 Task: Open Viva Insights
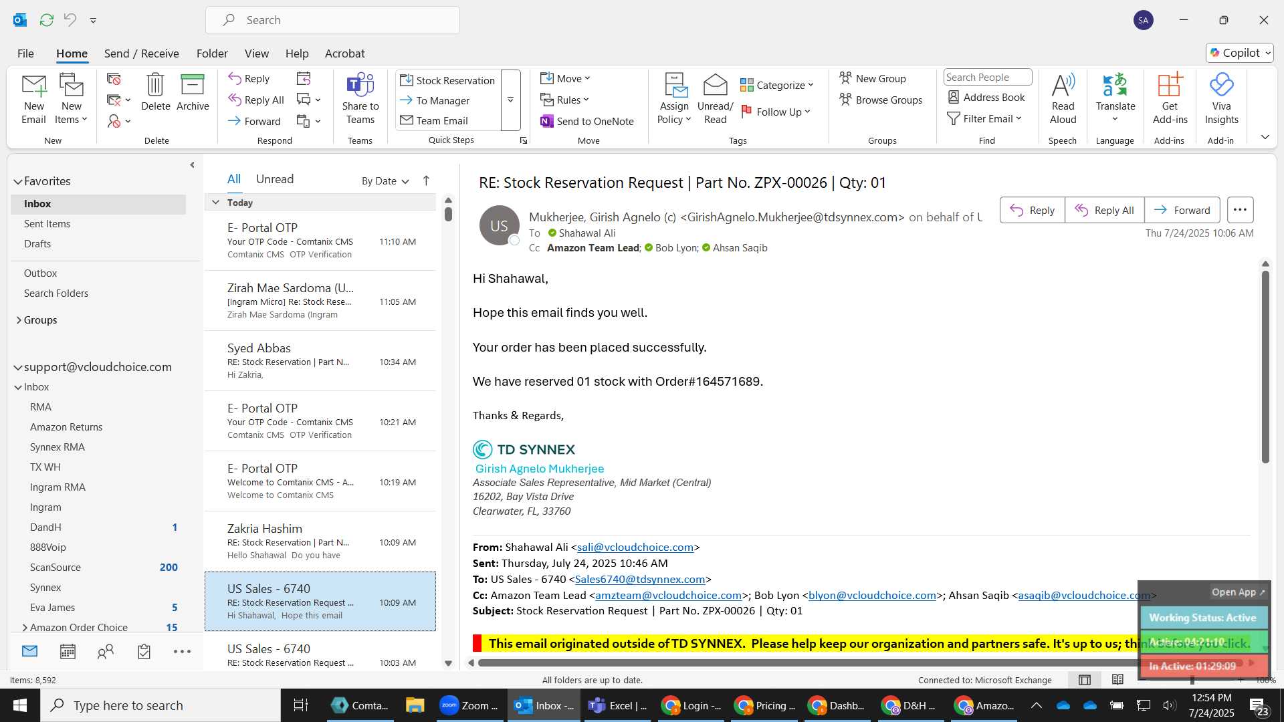click(x=1221, y=99)
